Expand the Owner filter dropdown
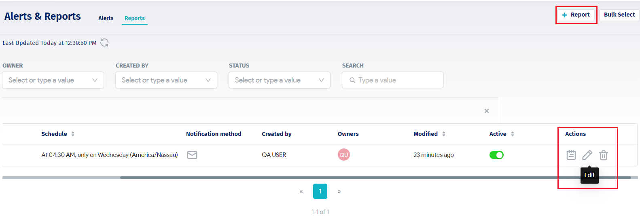 (x=53, y=80)
